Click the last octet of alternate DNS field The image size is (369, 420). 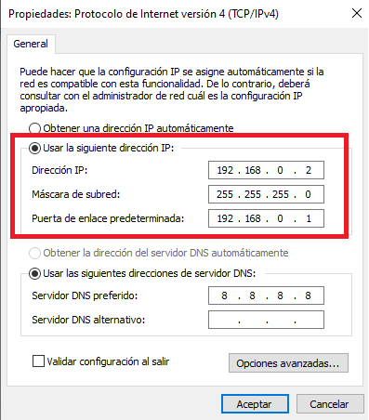click(310, 320)
